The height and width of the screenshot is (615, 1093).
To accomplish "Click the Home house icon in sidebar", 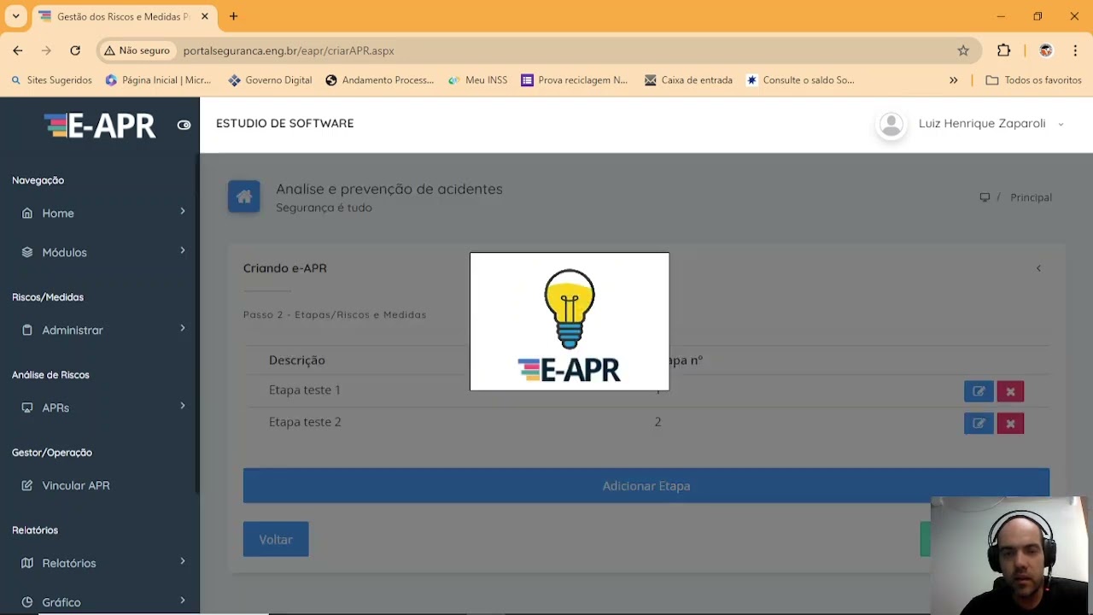I will [x=27, y=214].
